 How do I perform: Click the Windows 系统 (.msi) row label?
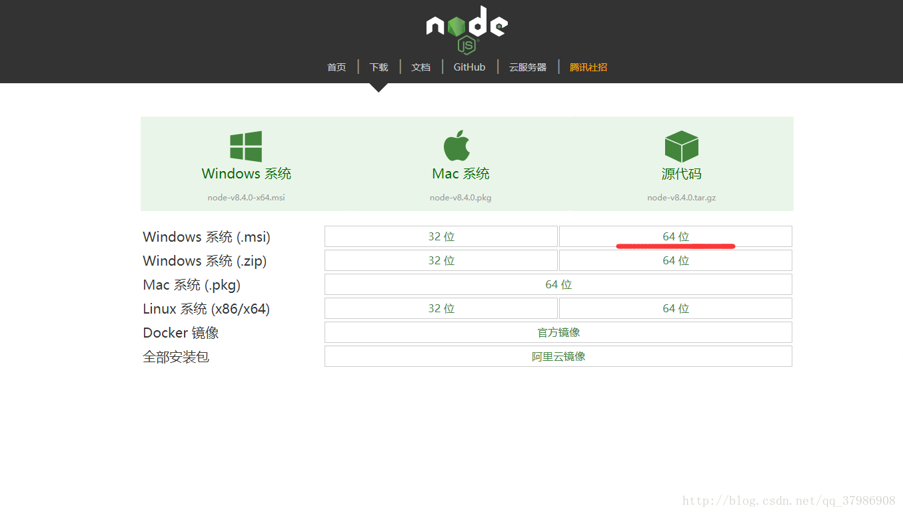(x=207, y=237)
